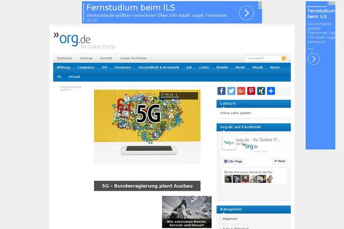Select the Finanzen category
Screen dimensions: 344x229
[123, 68]
